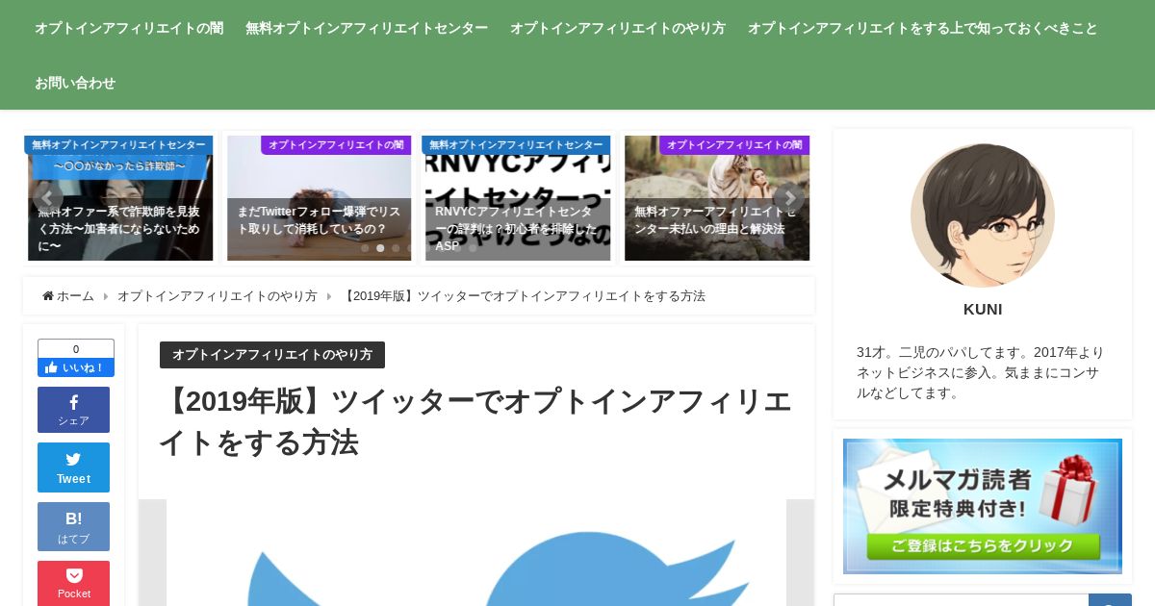This screenshot has width=1155, height=606.
Task: Save article to Pocket button
Action: tap(73, 583)
